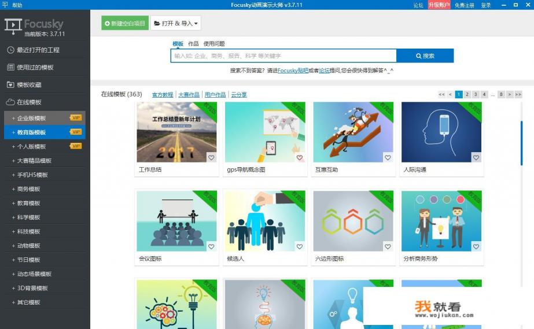This screenshot has height=329, width=534.
Task: Click the template list vertical scrollbar
Action: click(521, 143)
